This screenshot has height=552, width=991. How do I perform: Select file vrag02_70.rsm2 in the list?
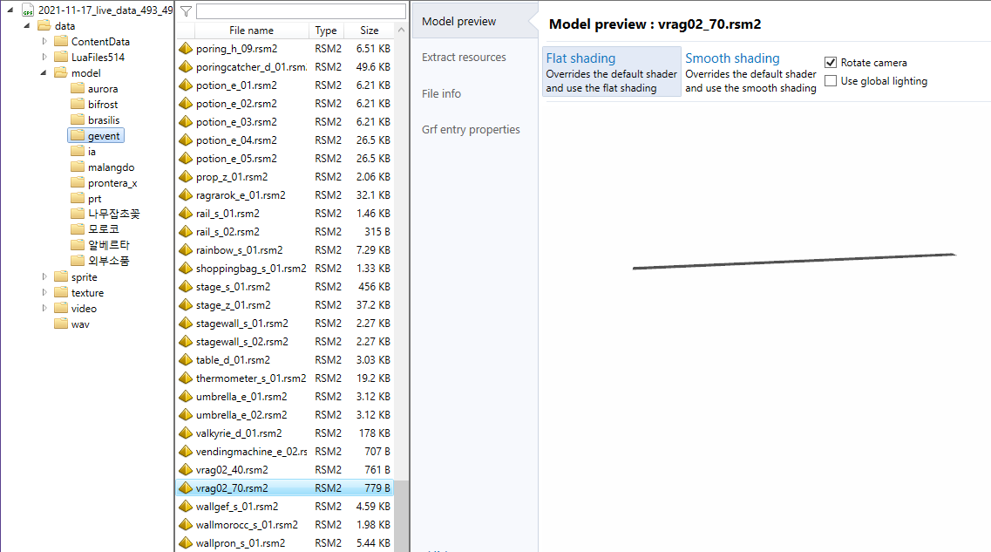pyautogui.click(x=284, y=488)
